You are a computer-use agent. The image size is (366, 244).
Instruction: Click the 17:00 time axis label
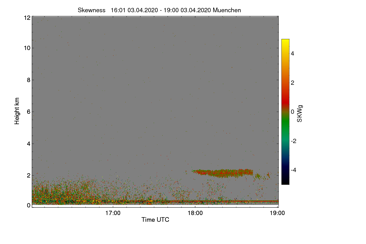click(x=113, y=213)
